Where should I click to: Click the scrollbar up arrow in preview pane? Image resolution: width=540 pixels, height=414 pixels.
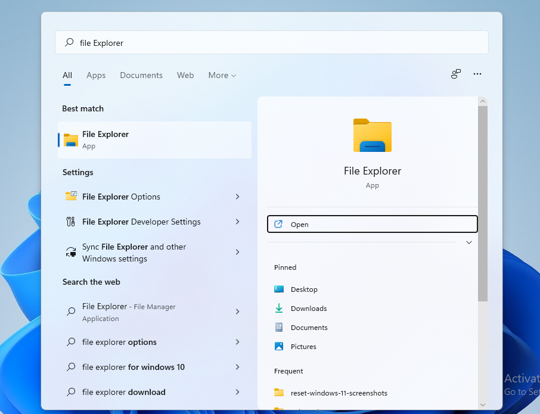(483, 101)
